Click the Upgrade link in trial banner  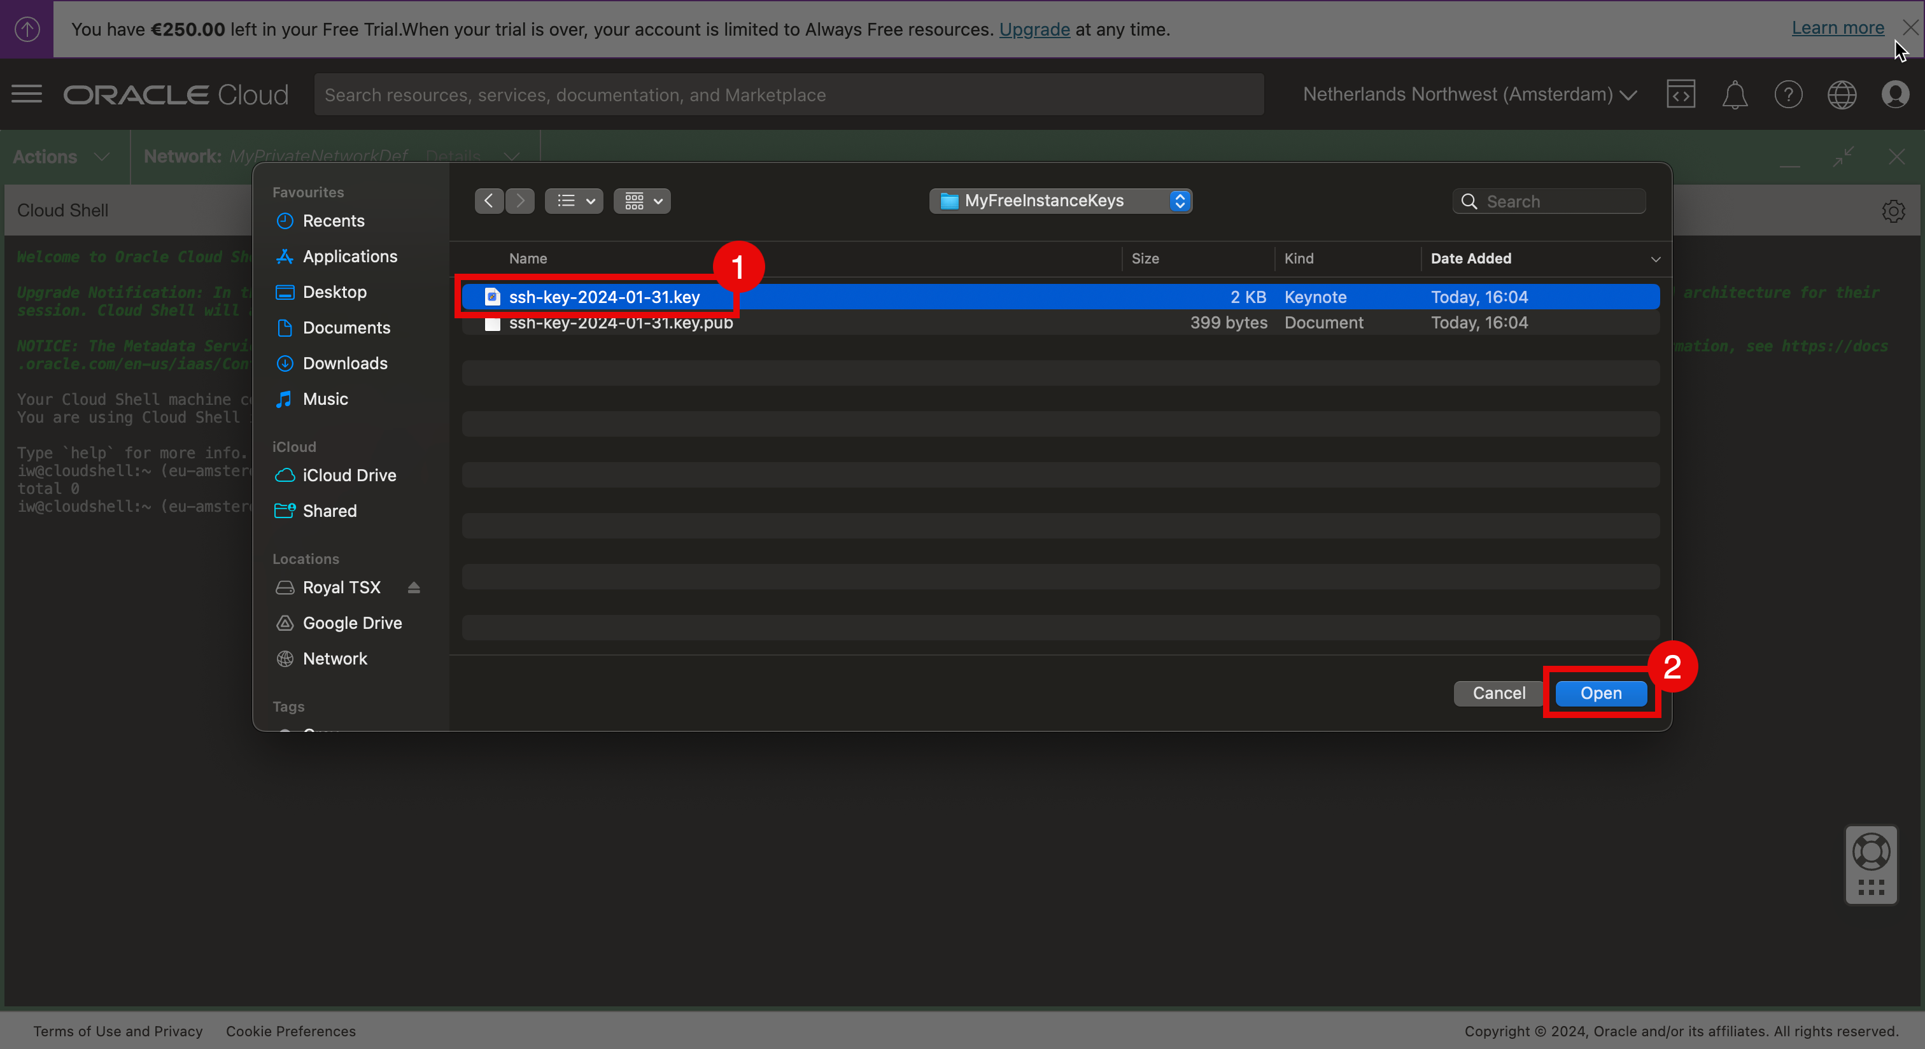[x=1034, y=29]
